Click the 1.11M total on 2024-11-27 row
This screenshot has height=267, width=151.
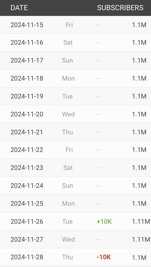[141, 239]
